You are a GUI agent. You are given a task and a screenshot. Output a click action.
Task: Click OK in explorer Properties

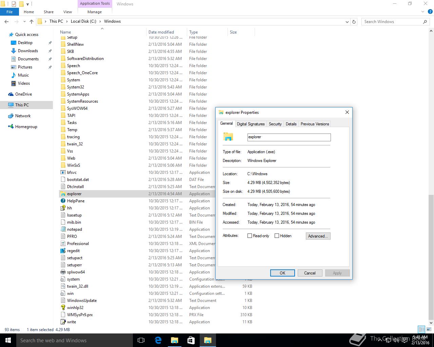pos(282,273)
